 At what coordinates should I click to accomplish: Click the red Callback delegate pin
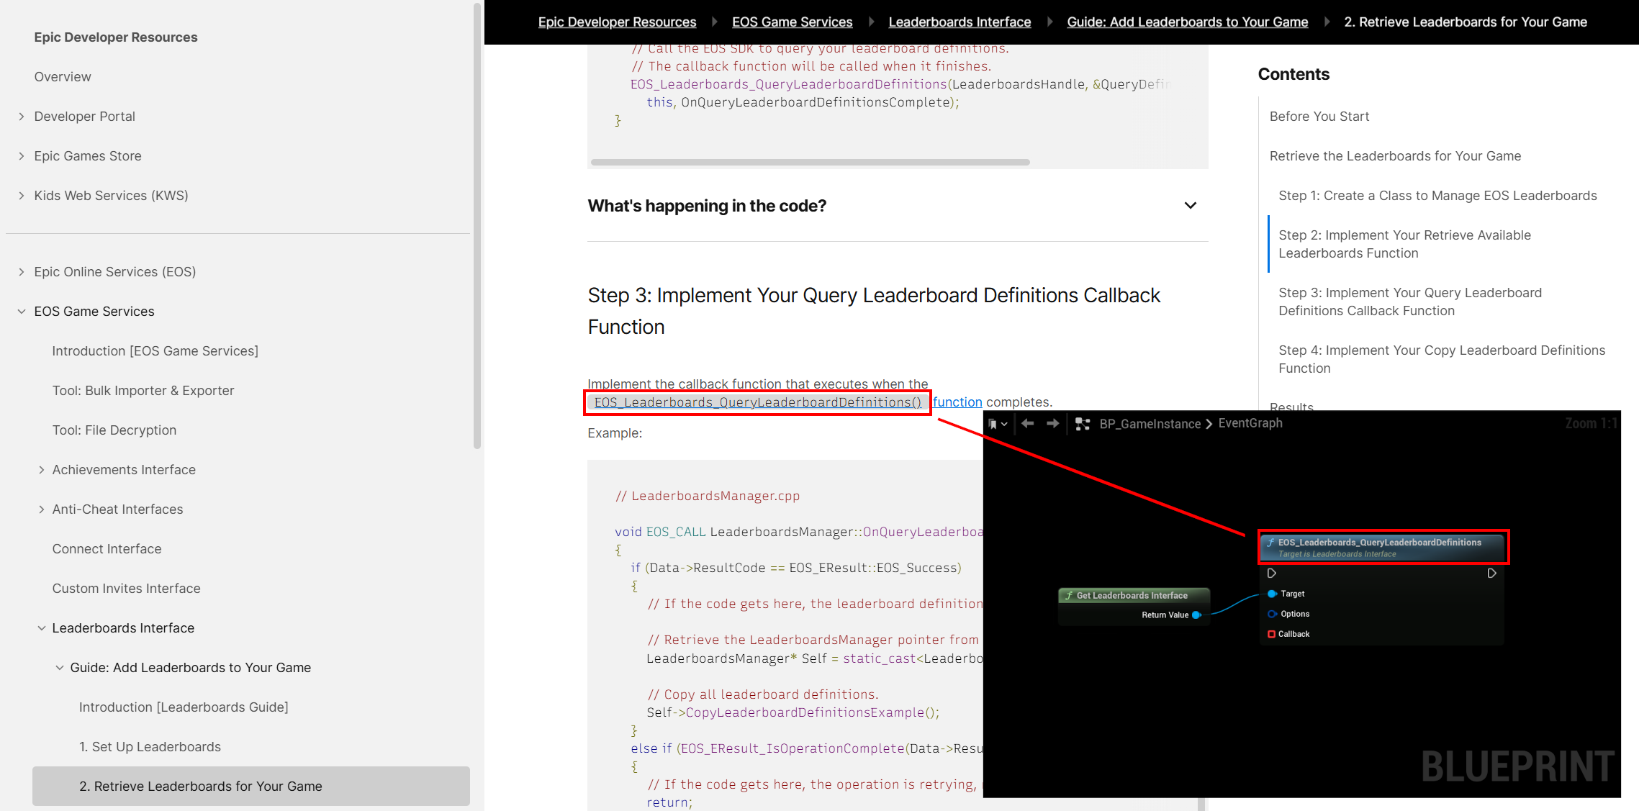click(1272, 634)
